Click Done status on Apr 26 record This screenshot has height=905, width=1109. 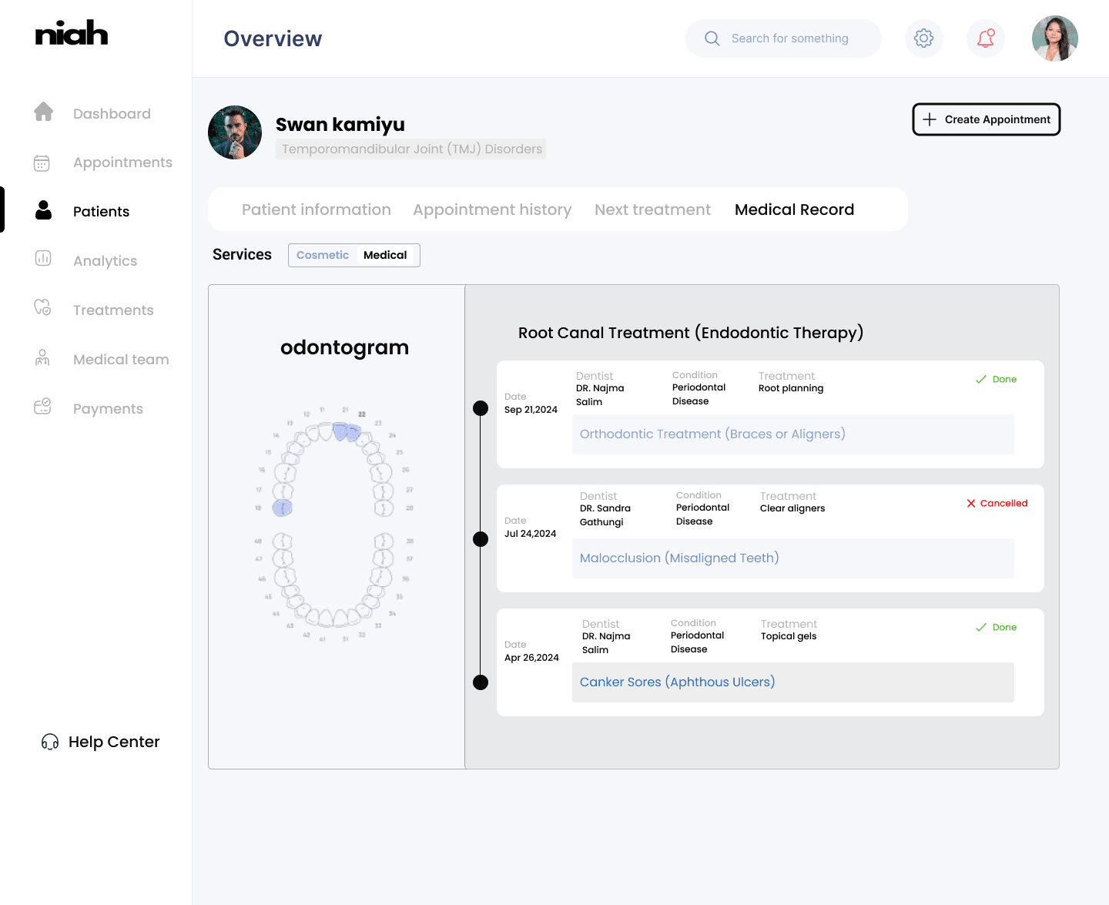(996, 627)
